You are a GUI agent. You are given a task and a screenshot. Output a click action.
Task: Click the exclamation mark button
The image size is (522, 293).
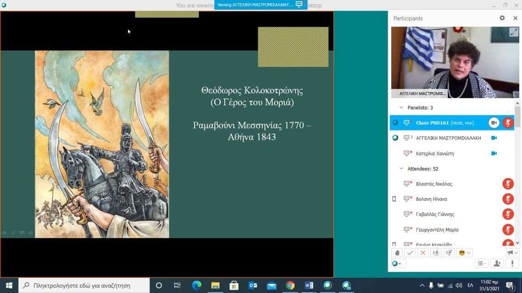tap(512, 263)
